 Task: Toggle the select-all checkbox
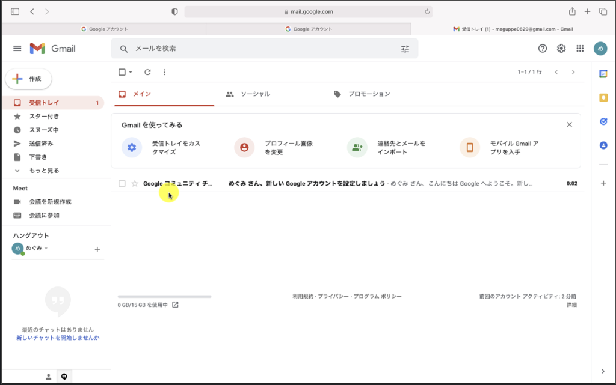pos(122,72)
